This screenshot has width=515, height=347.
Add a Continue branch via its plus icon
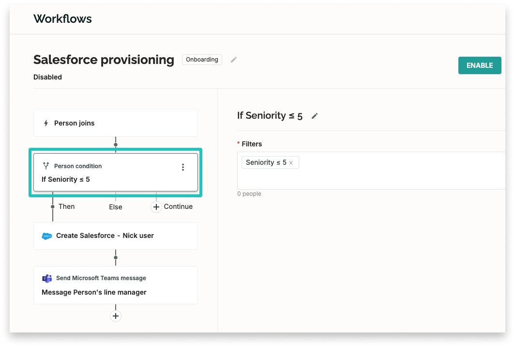[156, 206]
